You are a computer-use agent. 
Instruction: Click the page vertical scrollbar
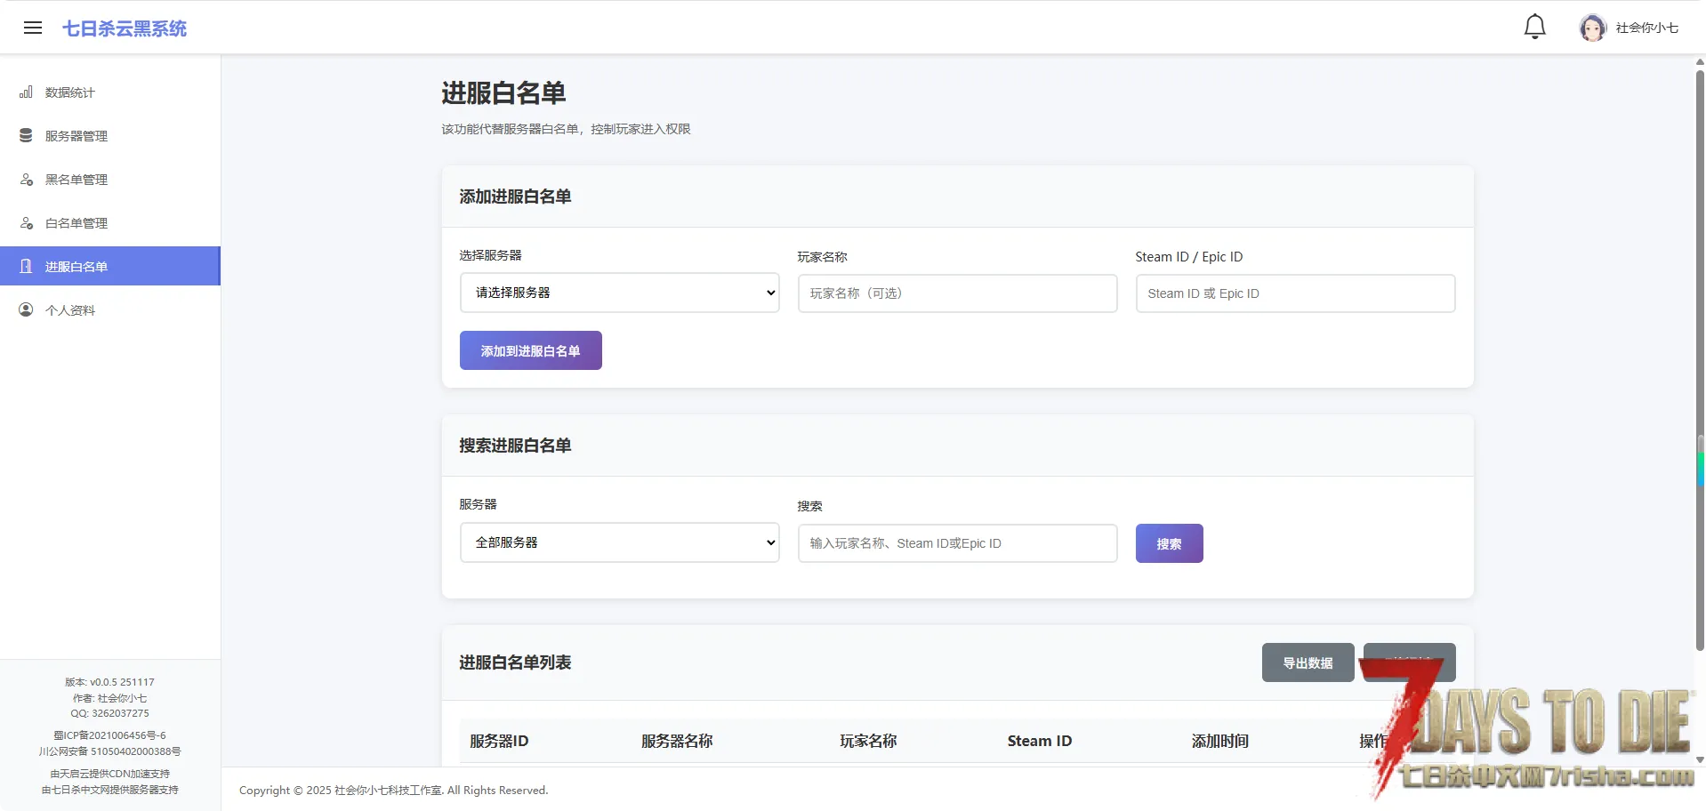point(1700,356)
